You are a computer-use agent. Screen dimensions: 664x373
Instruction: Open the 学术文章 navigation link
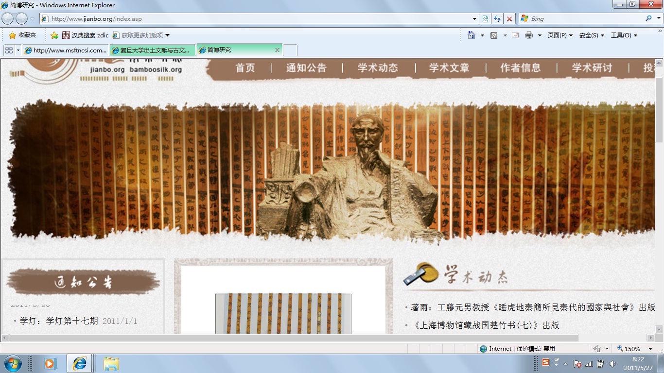pyautogui.click(x=449, y=68)
